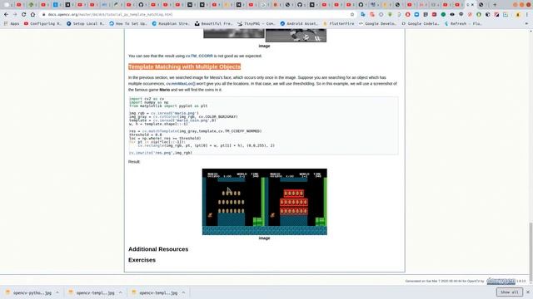Click the 'Additional Resources' heading
Screen dimensions: 533x299
tap(158, 249)
